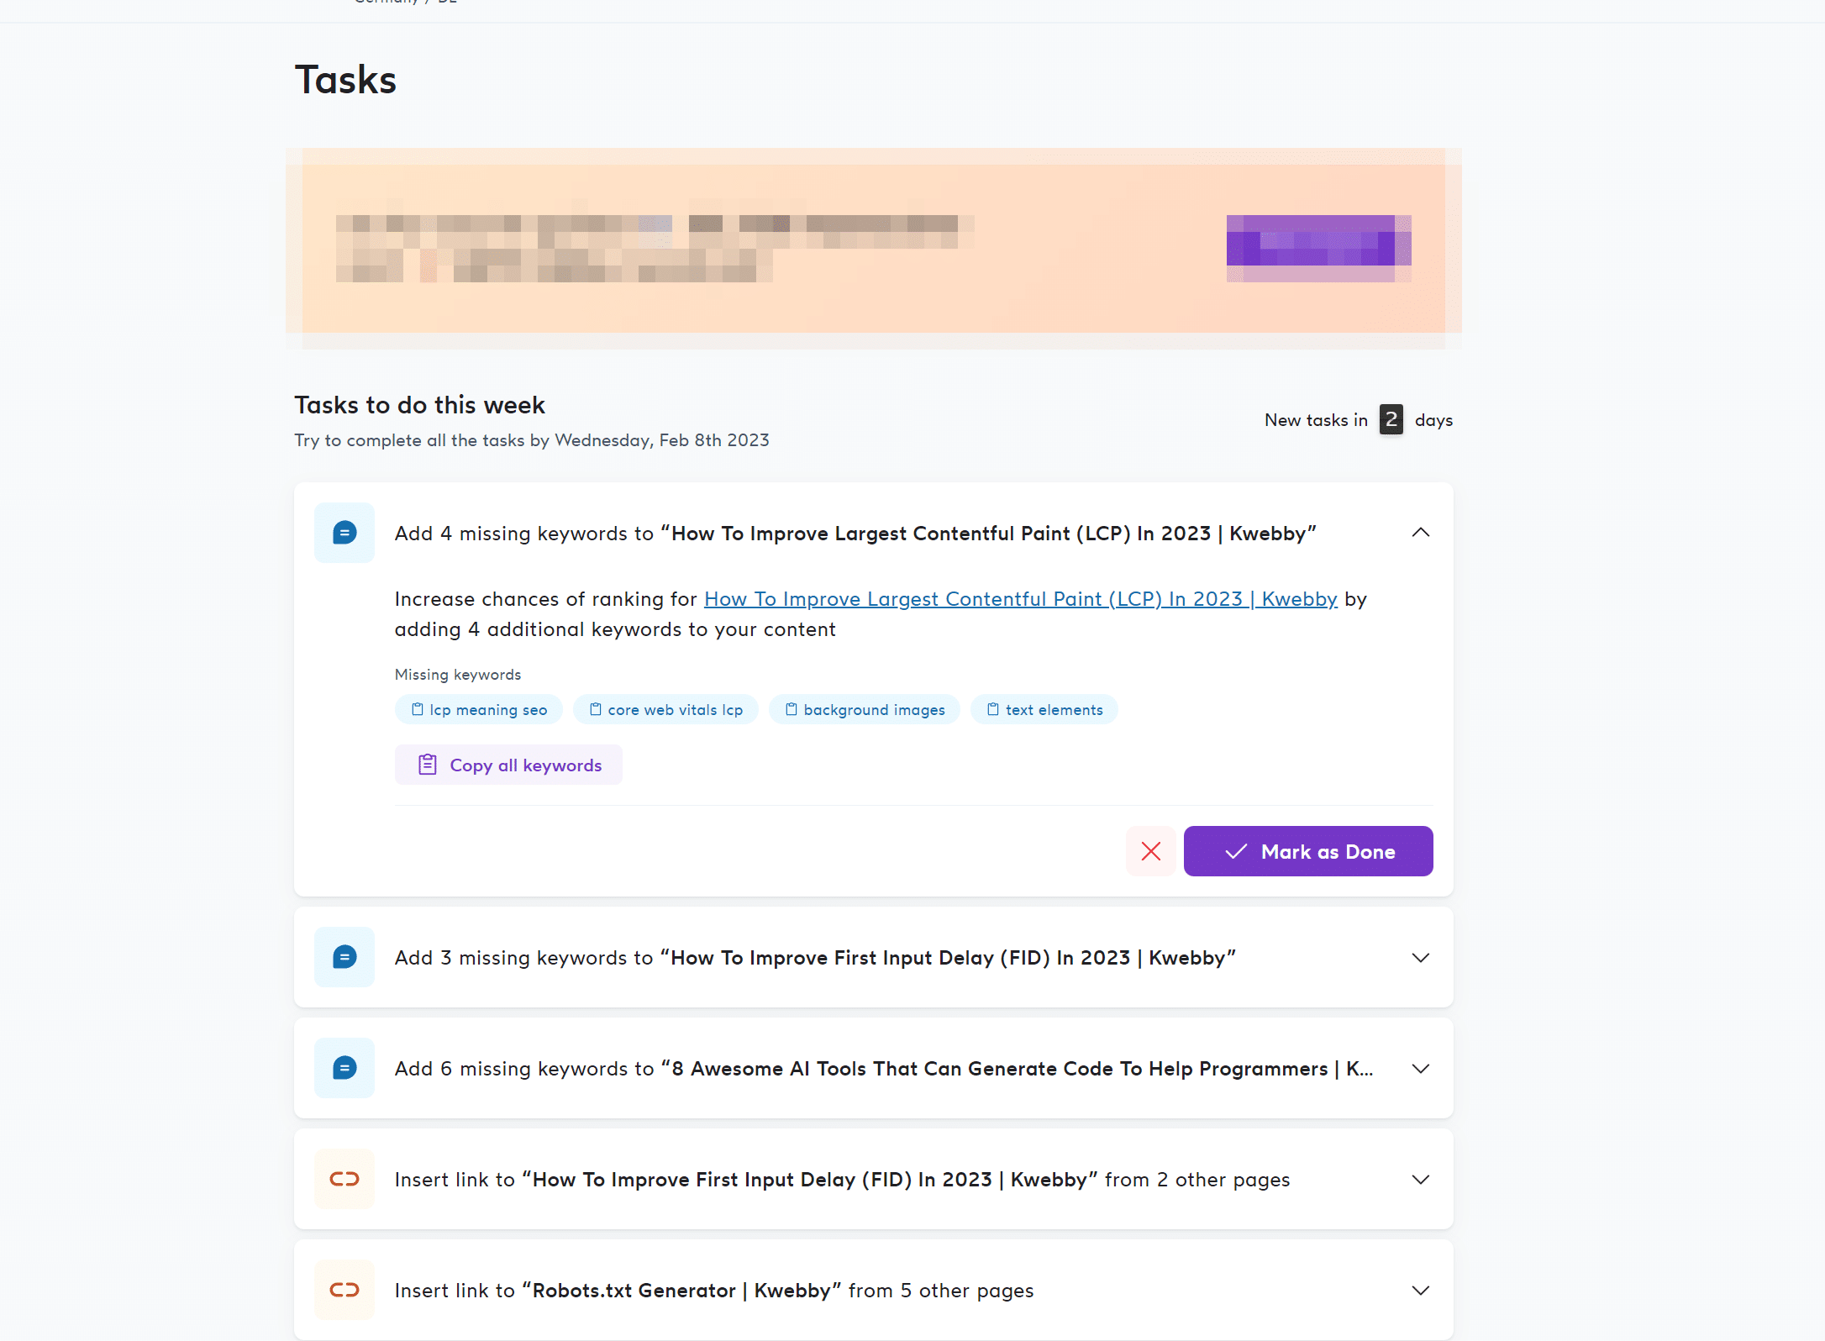Toggle collapse the LCP task details chevron
This screenshot has width=1825, height=1341.
pyautogui.click(x=1420, y=532)
